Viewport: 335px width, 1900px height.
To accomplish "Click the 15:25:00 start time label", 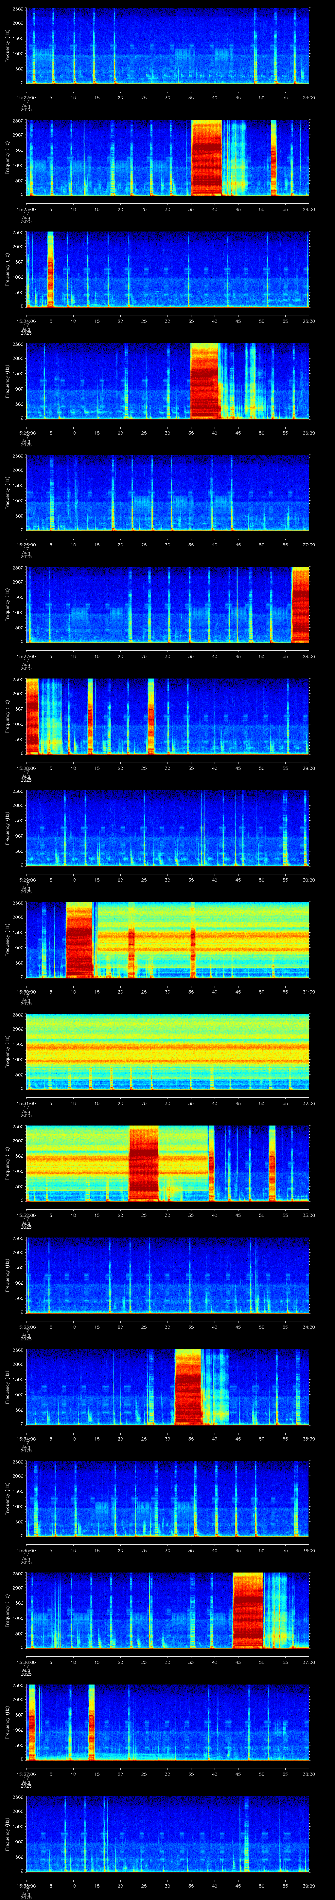I will point(26,433).
